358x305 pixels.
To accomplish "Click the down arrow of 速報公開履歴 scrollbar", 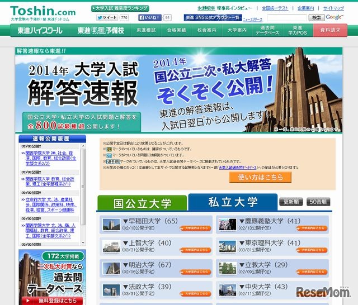I will (83, 243).
